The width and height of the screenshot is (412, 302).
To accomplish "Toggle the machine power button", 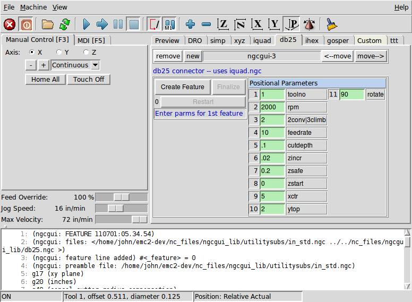I will (x=25, y=24).
